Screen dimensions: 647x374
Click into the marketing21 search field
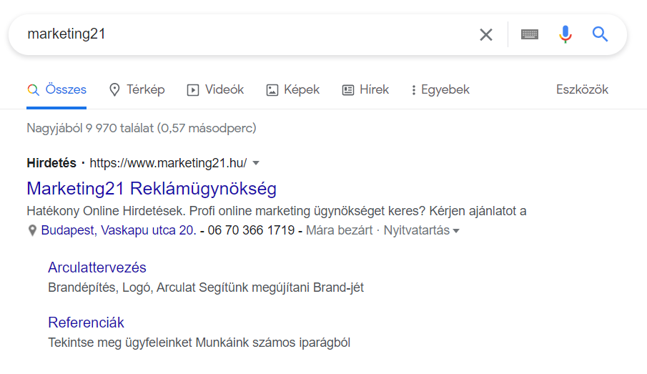pos(247,34)
